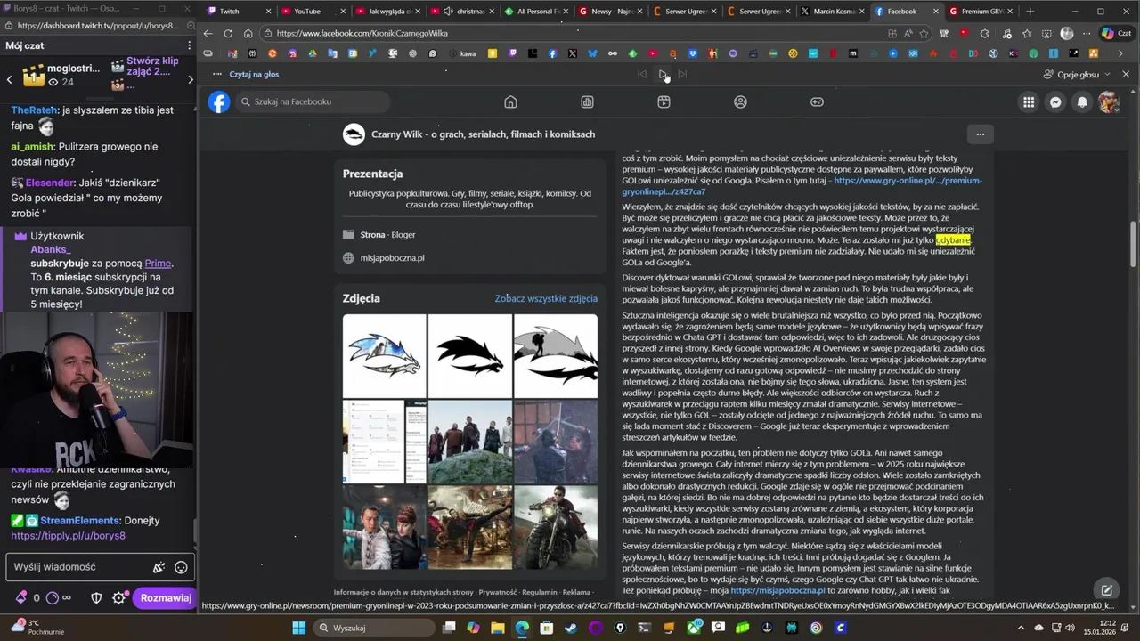This screenshot has width=1140, height=641.
Task: Open the black wolf logo photo thumbnail
Action: [x=470, y=356]
